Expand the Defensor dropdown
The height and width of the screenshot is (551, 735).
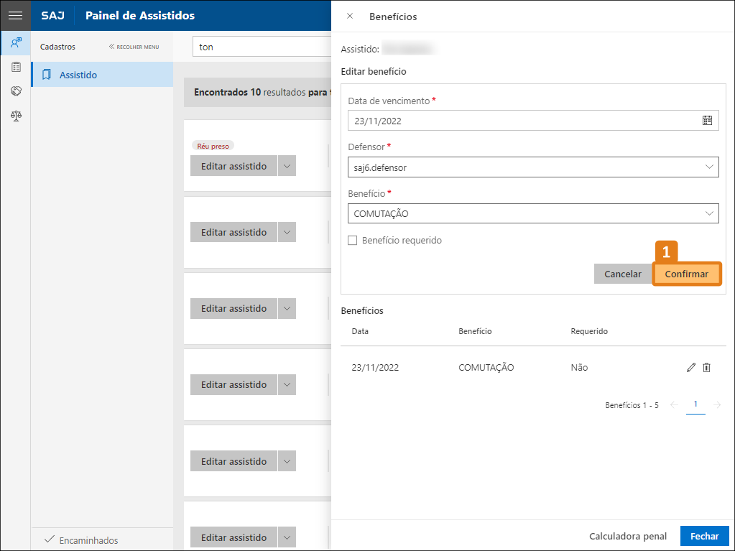(709, 167)
